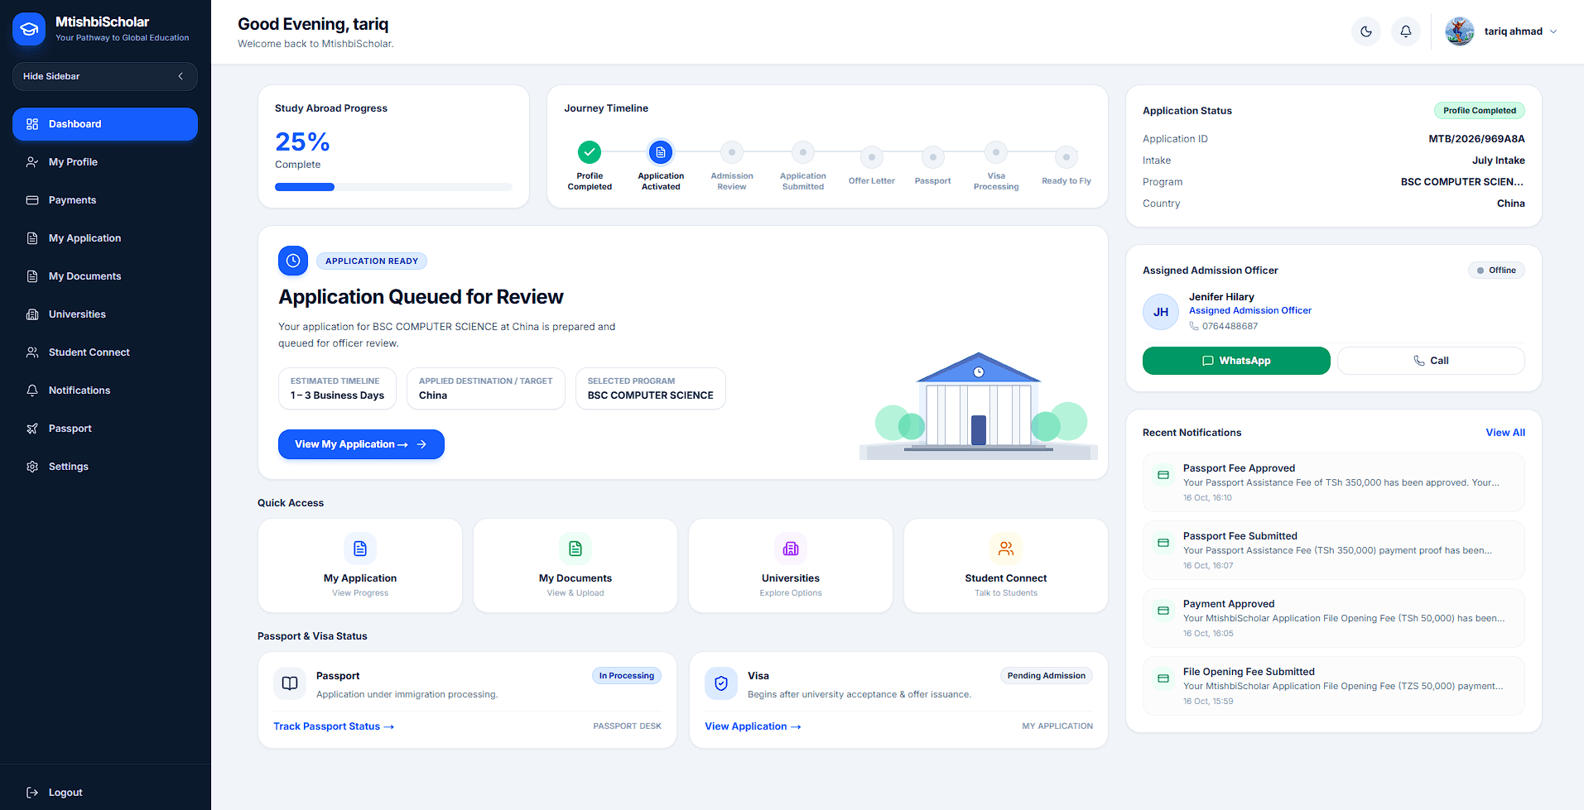Viewport: 1584px width, 810px height.
Task: Click the user avatar picture
Action: pyautogui.click(x=1460, y=31)
